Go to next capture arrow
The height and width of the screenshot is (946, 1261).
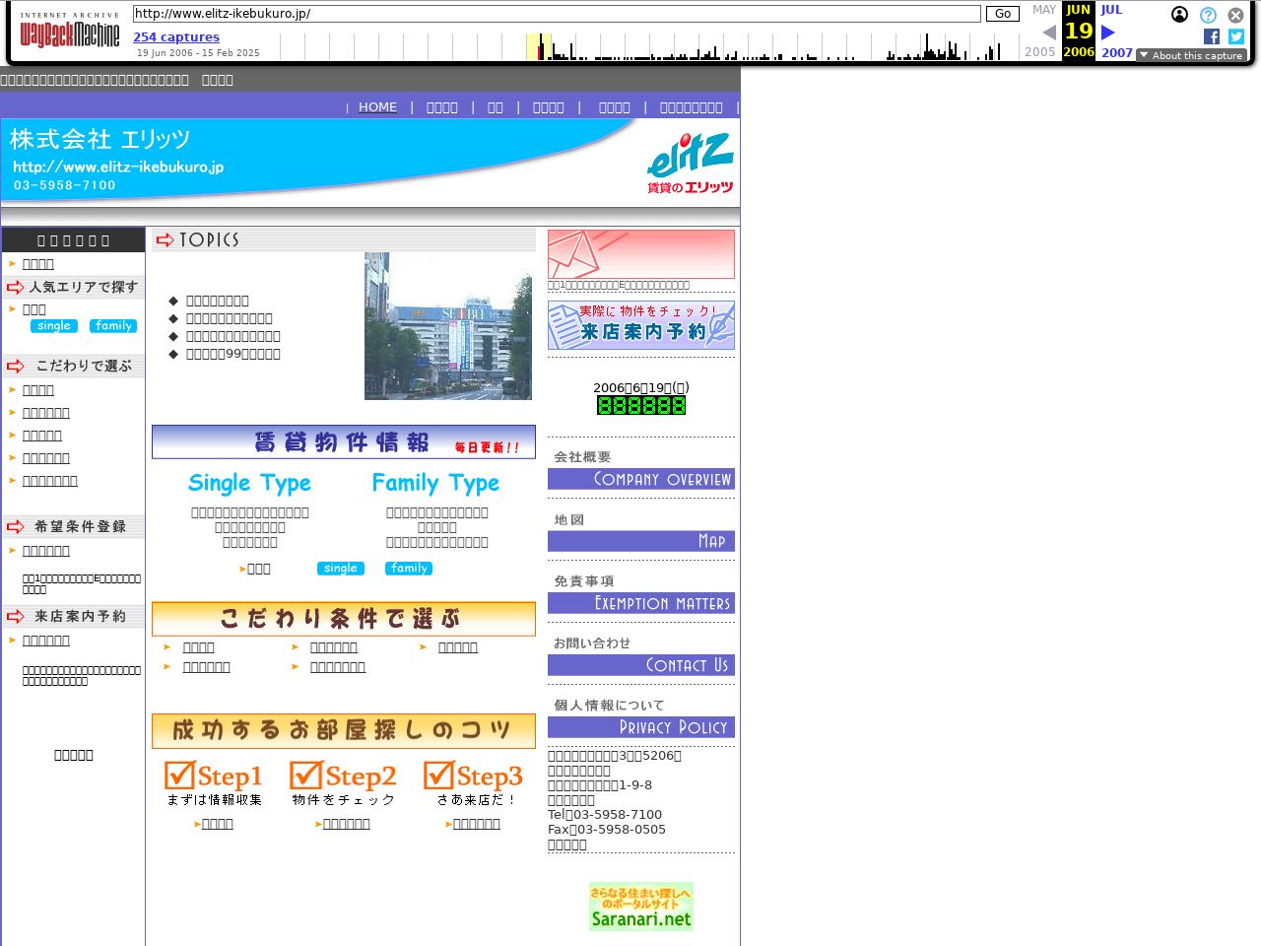(1108, 33)
